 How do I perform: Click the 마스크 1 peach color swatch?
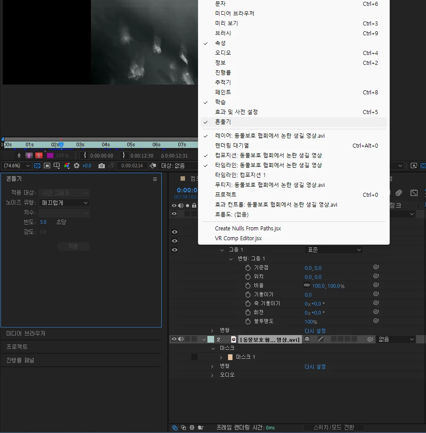230,357
